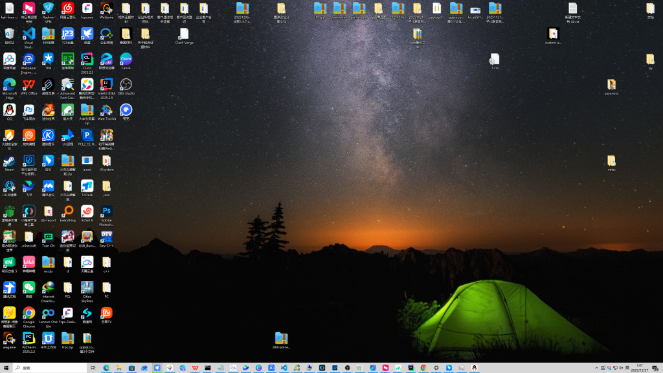663x373 pixels.
Task: Open the ToDesk desktop shortcut
Action: [87, 186]
